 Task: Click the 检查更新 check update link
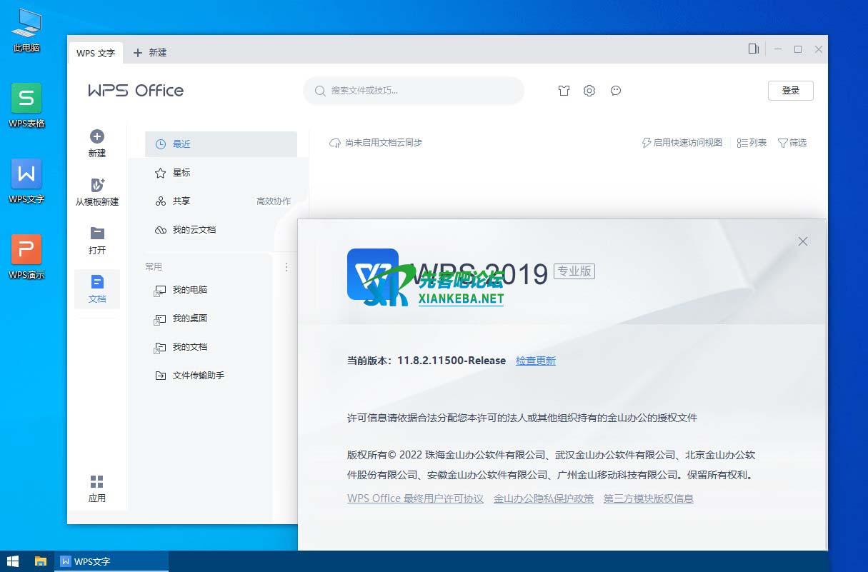tap(535, 361)
